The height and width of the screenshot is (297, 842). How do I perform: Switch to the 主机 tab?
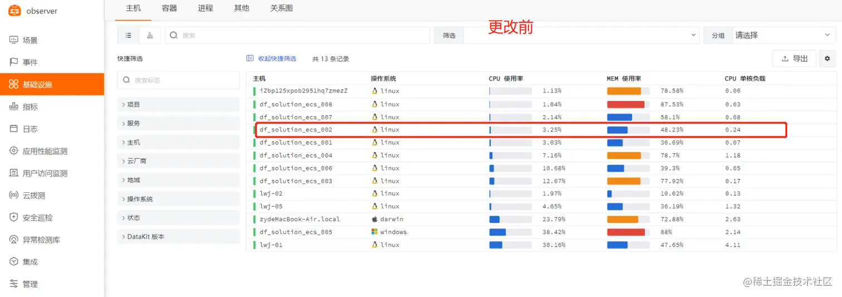coord(134,8)
